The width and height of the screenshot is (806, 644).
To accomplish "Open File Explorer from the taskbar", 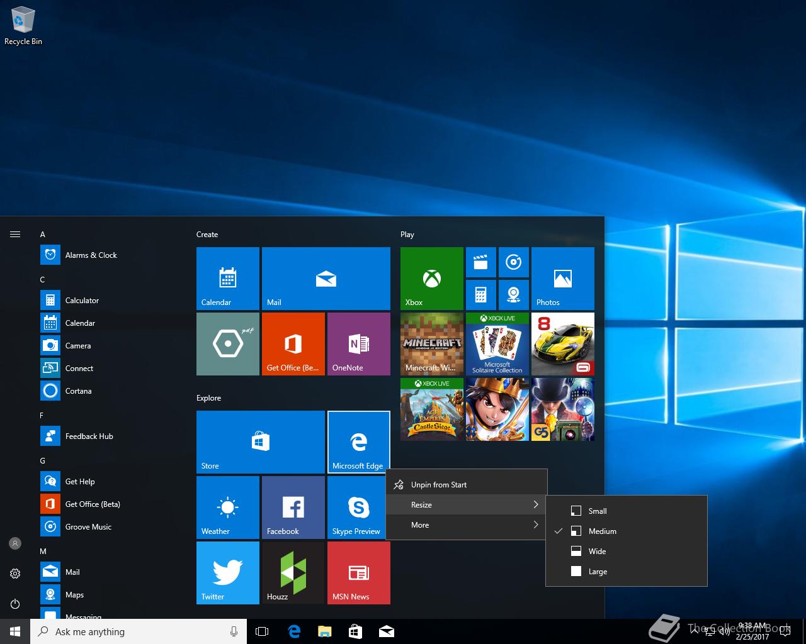I will point(325,631).
